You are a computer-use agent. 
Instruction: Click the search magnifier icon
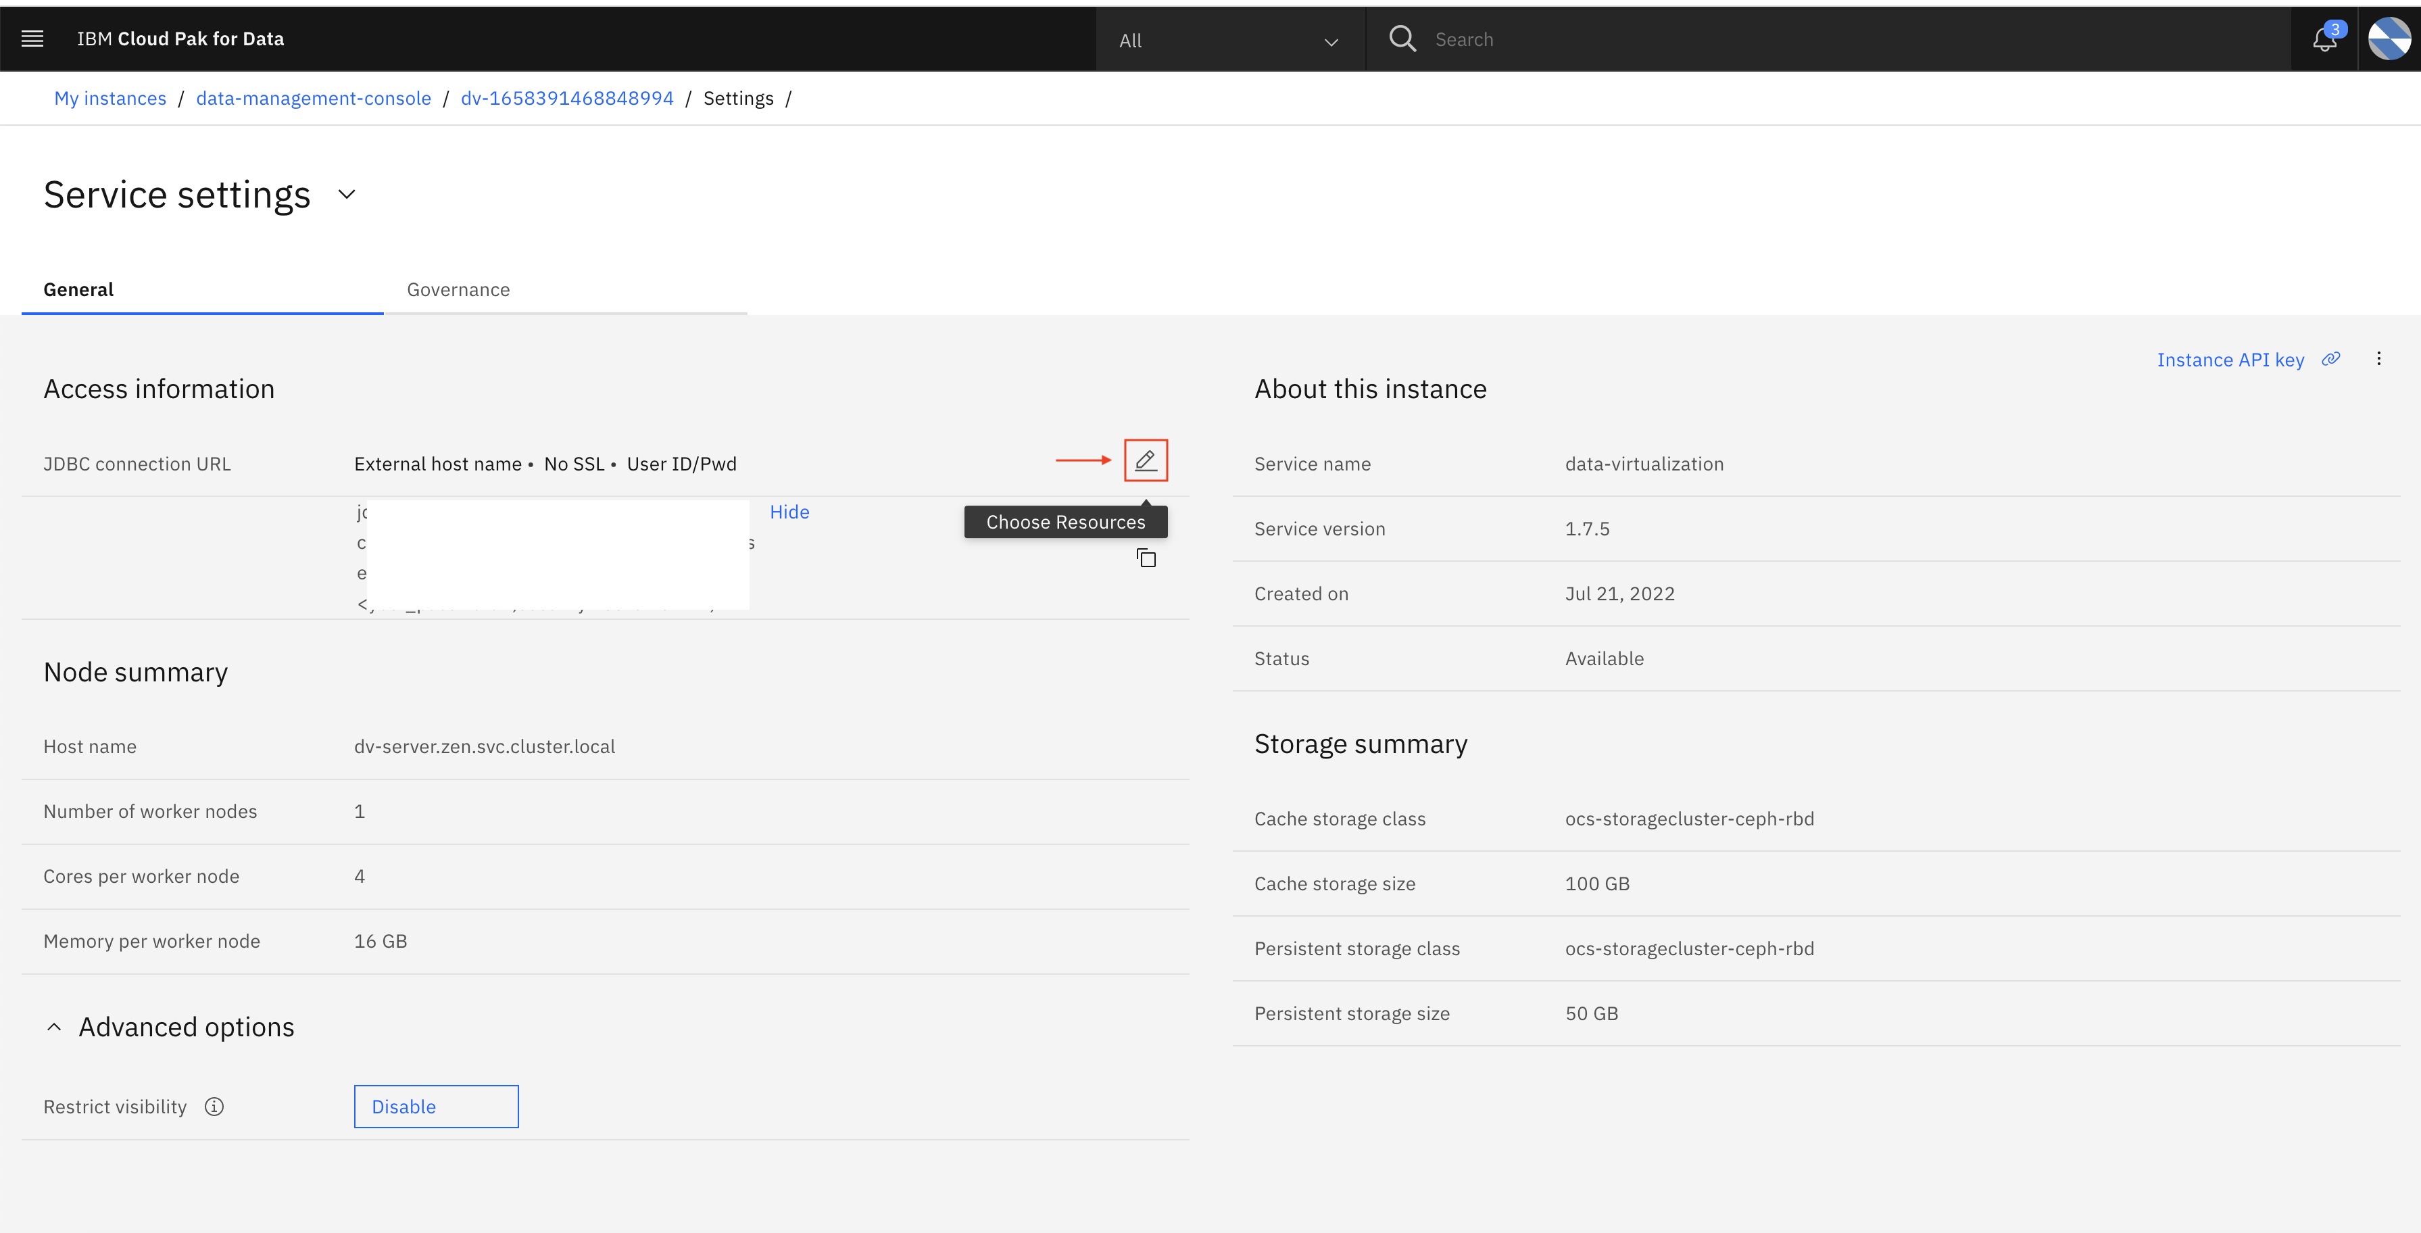[1402, 39]
